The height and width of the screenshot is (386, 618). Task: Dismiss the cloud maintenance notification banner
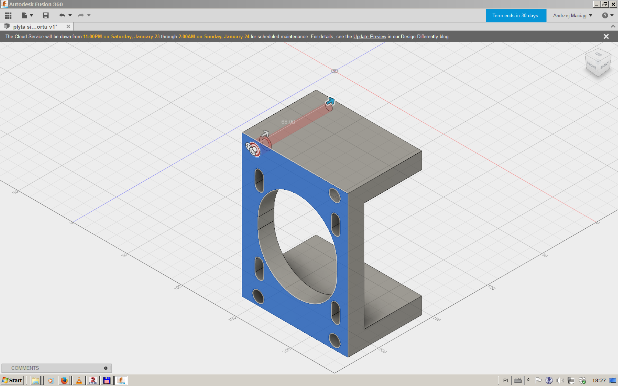606,36
